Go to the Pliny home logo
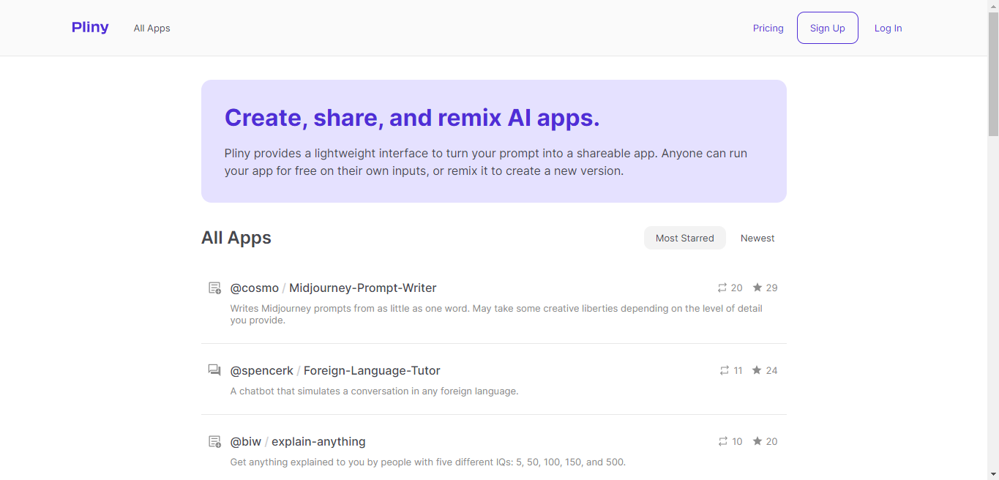This screenshot has height=480, width=999. point(90,28)
